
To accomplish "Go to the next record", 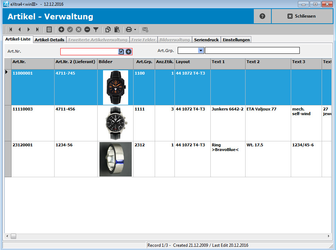I will (x=28, y=29).
